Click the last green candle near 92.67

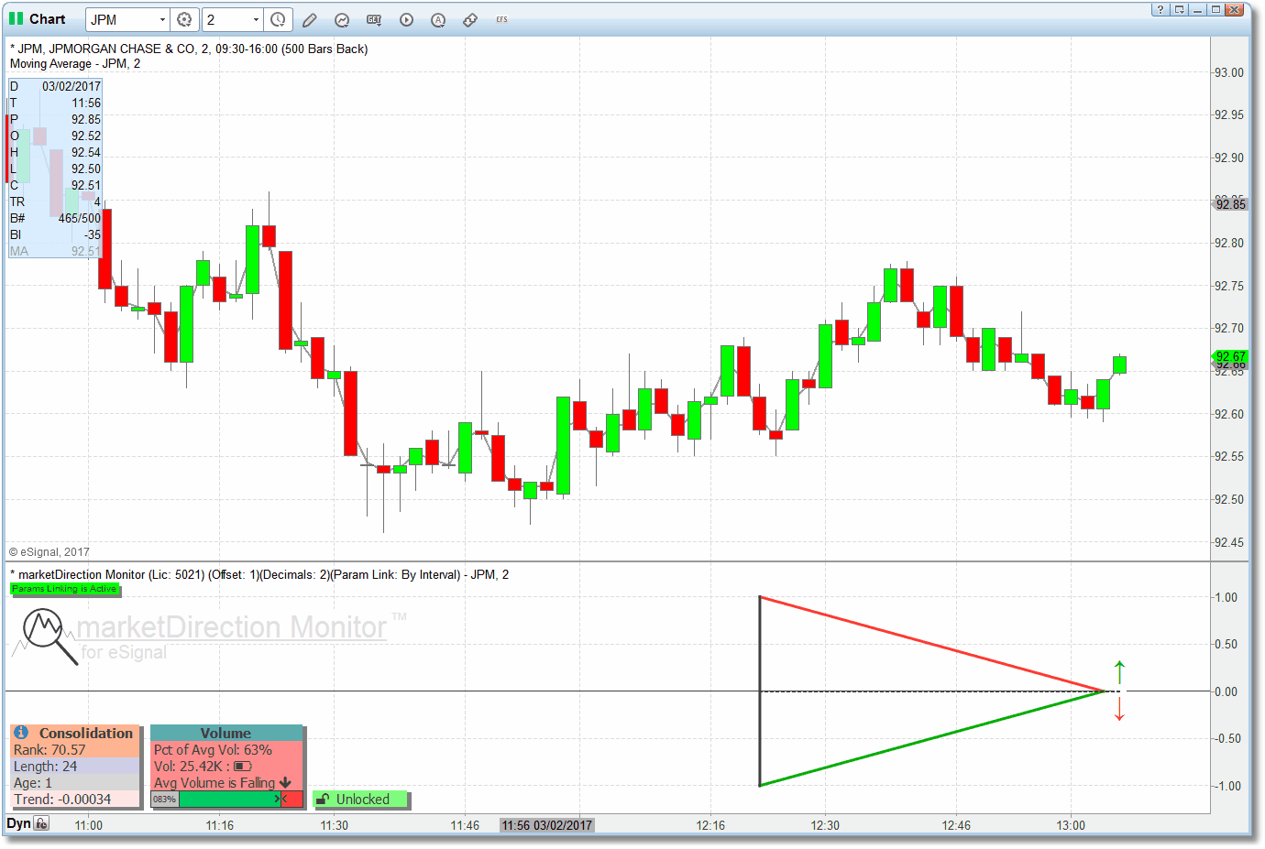[1119, 365]
